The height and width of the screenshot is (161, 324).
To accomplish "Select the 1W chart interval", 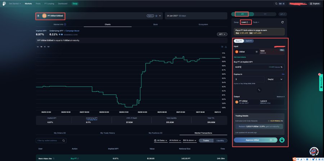I will point(48,47).
